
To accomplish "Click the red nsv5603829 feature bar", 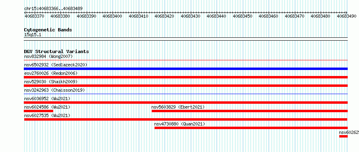I will 250,111.
